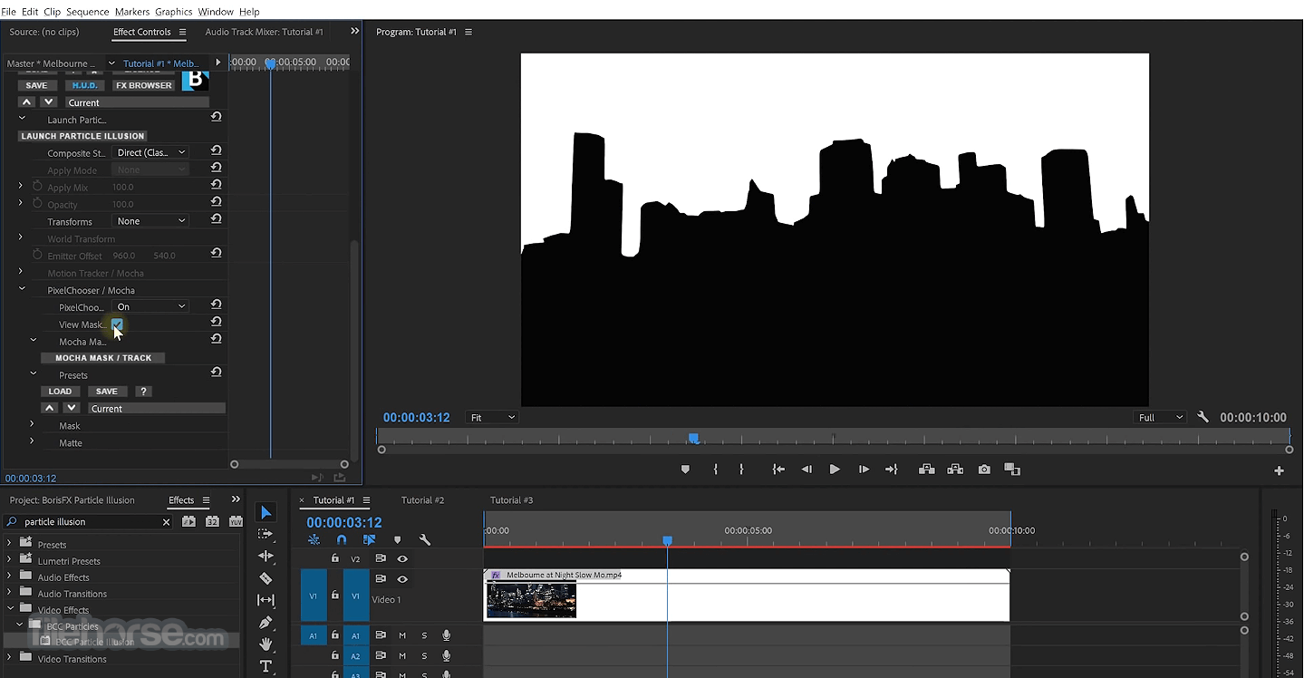
Task: Open Program monitor button editor plus
Action: point(1279,470)
